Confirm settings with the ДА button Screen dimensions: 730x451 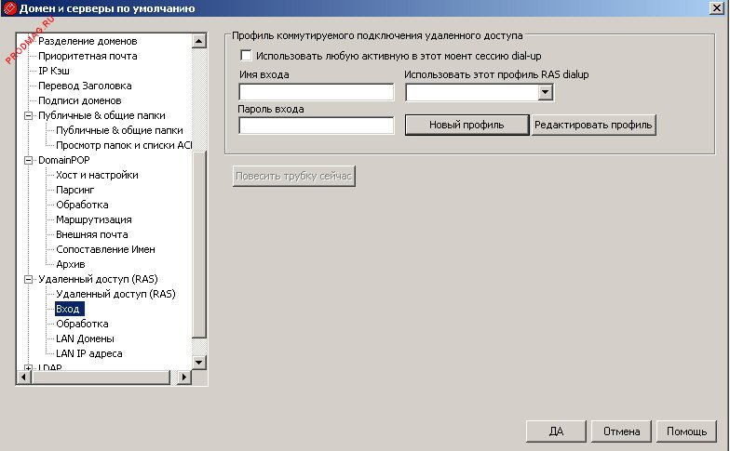pos(557,431)
